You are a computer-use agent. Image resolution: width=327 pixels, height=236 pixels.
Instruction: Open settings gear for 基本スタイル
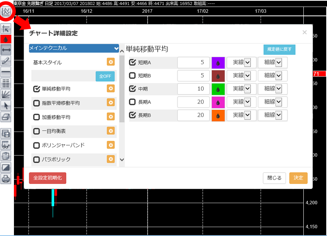[x=111, y=62]
